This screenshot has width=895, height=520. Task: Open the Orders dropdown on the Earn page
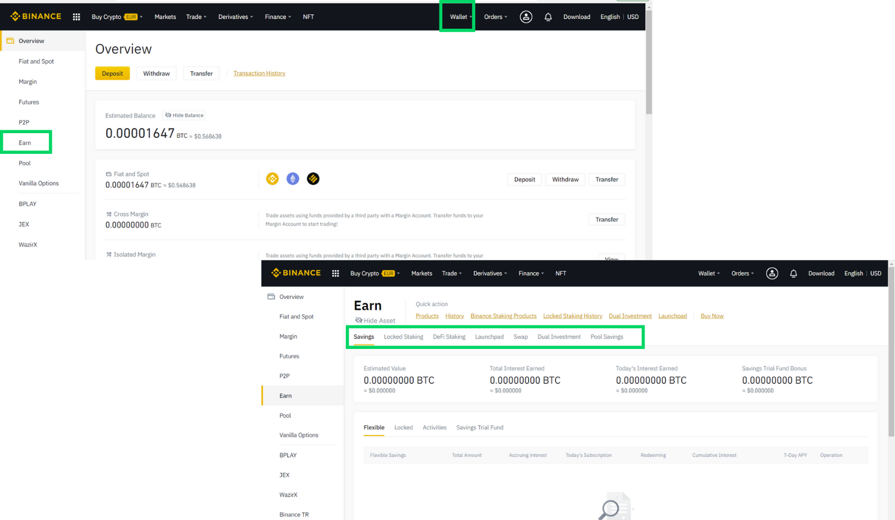coord(742,274)
